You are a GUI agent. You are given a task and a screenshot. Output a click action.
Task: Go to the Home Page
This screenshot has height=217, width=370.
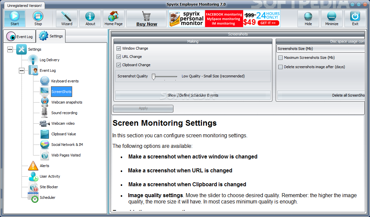point(114,19)
